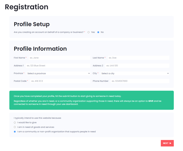Click the Profile Information section heading

pos(40,49)
